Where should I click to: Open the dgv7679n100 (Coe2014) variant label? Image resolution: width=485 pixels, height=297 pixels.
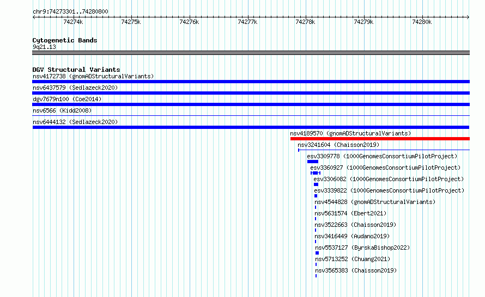click(67, 99)
